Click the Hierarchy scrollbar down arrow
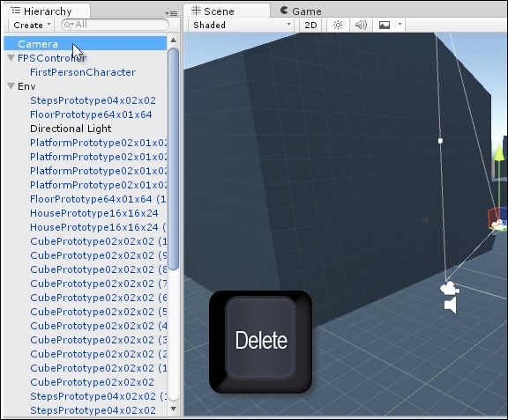This screenshot has height=420, width=508. pos(174,409)
